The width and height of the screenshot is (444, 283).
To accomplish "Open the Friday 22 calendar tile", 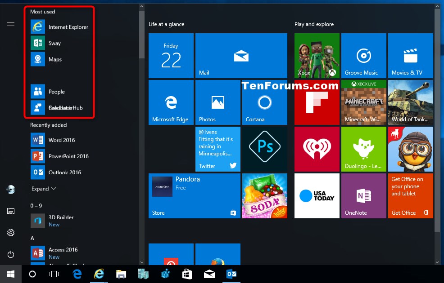I will [171, 56].
